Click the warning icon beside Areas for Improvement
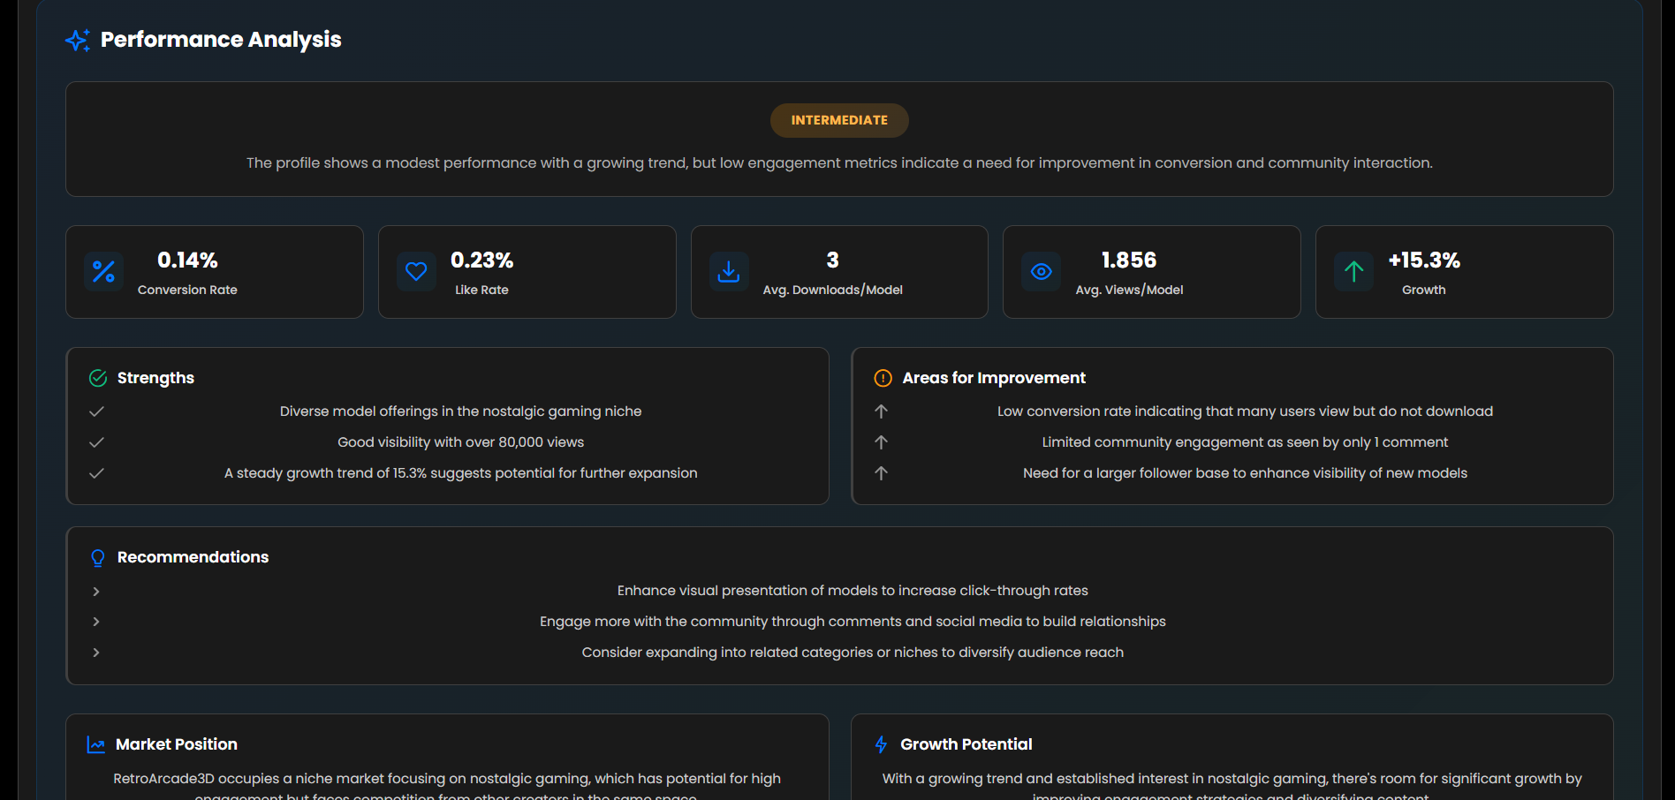 [x=882, y=378]
